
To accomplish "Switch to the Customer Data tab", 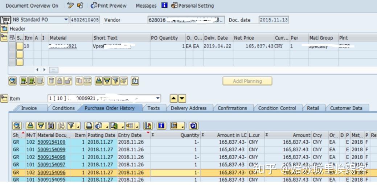I will tap(346, 108).
